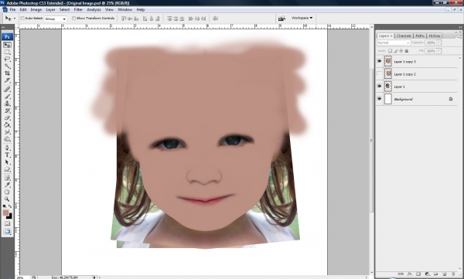Select the Magic Wand tool
The width and height of the screenshot is (464, 279).
tap(7, 66)
